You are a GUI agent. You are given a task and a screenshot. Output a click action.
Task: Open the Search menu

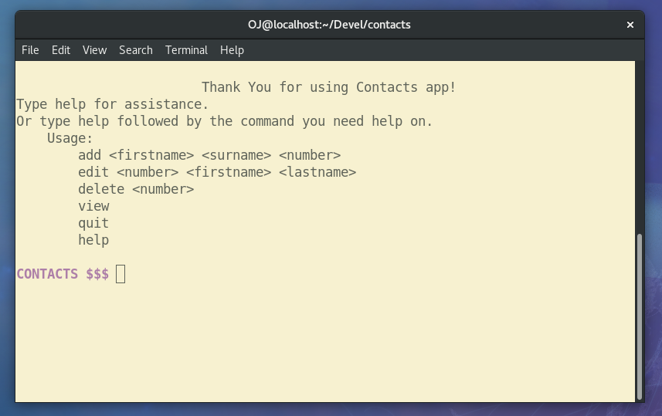[x=135, y=50]
